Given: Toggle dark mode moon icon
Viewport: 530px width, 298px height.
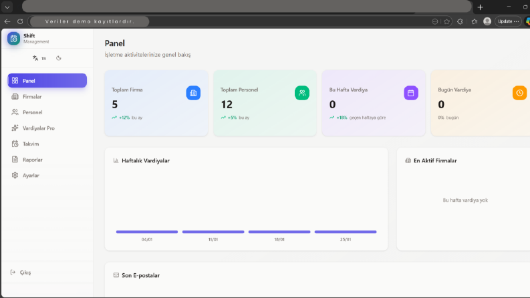Looking at the screenshot, I should 58,58.
